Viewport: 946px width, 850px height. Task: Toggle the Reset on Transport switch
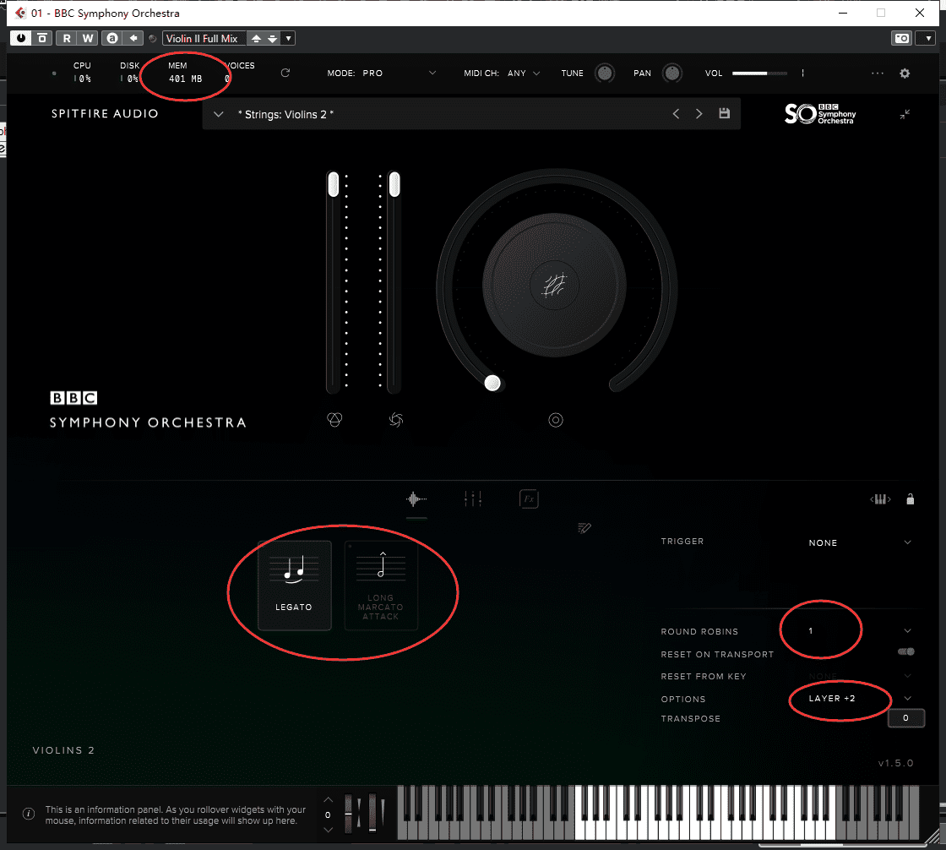click(906, 652)
